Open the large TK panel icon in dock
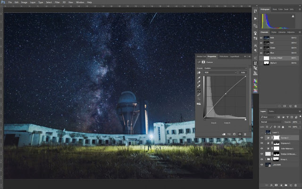This screenshot has width=302, height=189. (255, 68)
